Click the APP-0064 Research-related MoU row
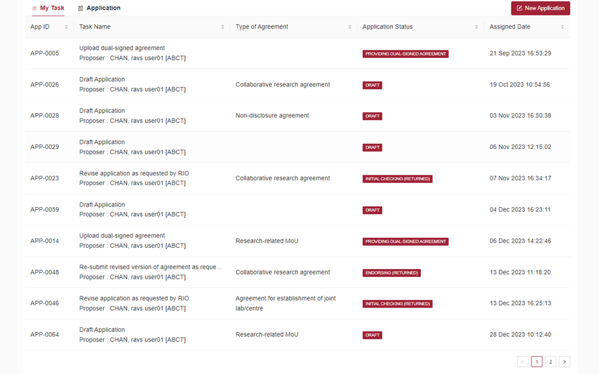The height and width of the screenshot is (374, 599). point(262,334)
